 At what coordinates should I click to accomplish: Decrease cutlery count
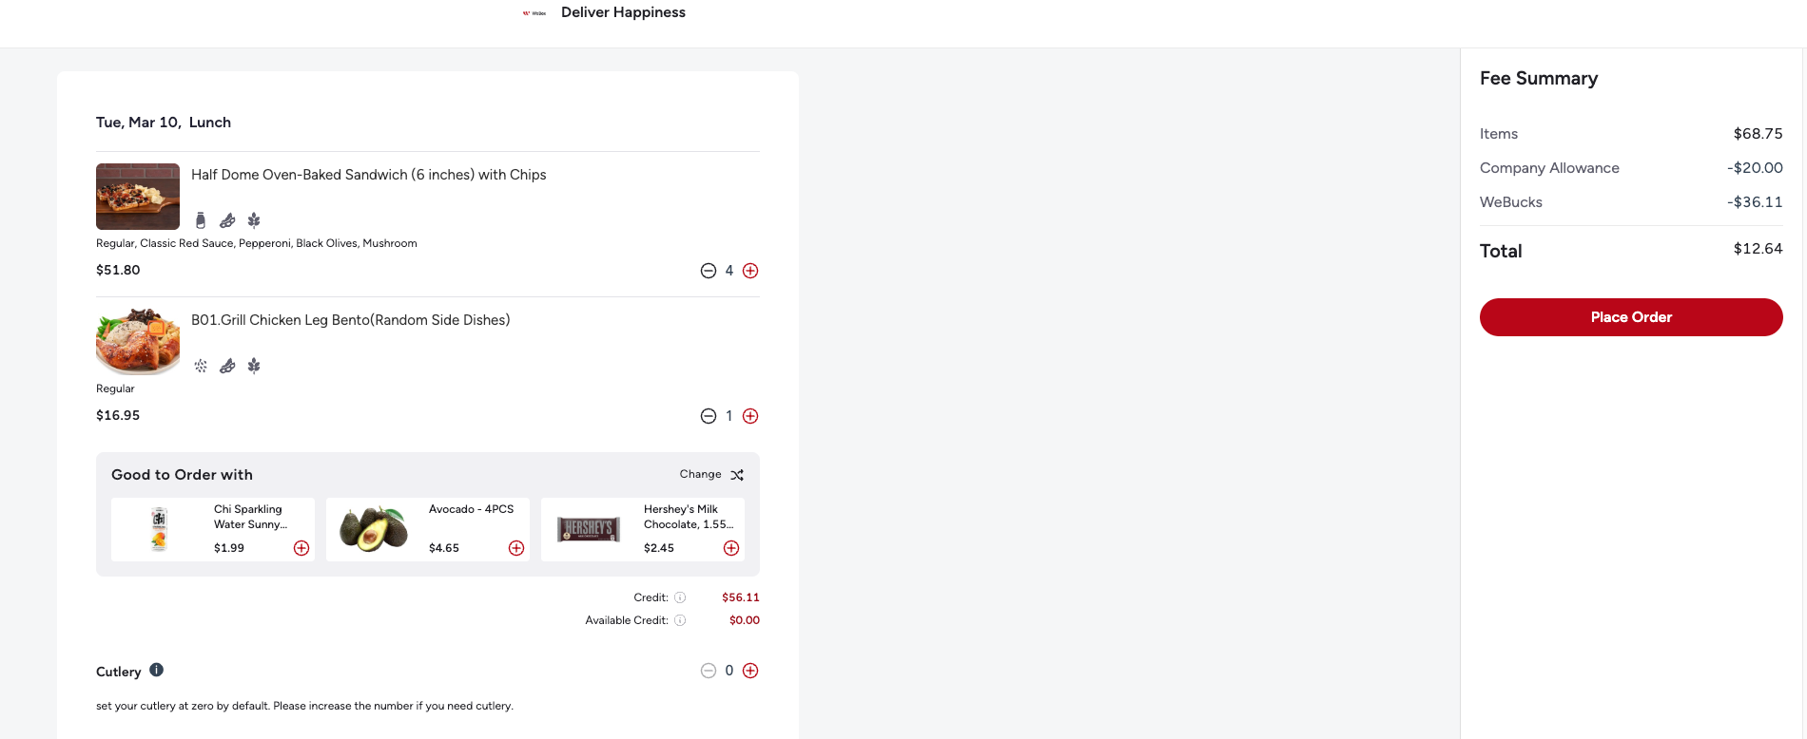pos(709,671)
